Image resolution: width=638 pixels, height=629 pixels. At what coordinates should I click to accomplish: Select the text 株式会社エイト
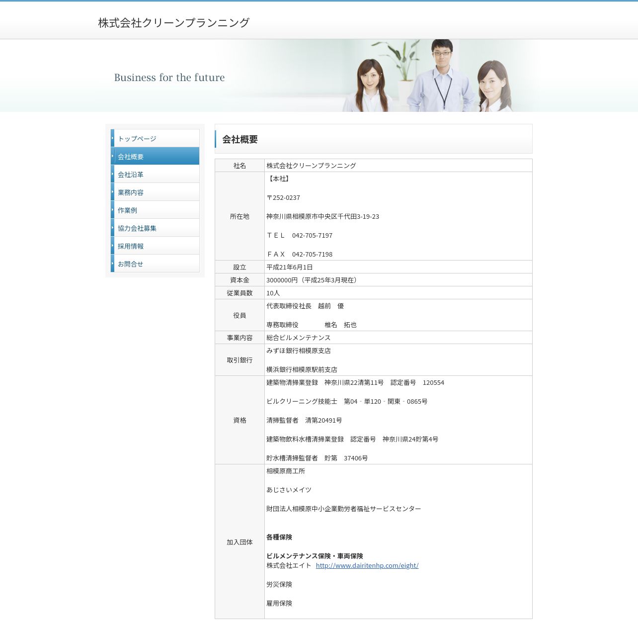click(289, 565)
